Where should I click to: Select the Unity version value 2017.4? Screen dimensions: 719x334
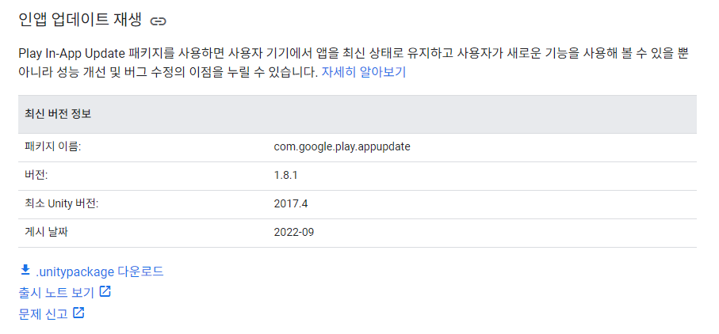291,204
